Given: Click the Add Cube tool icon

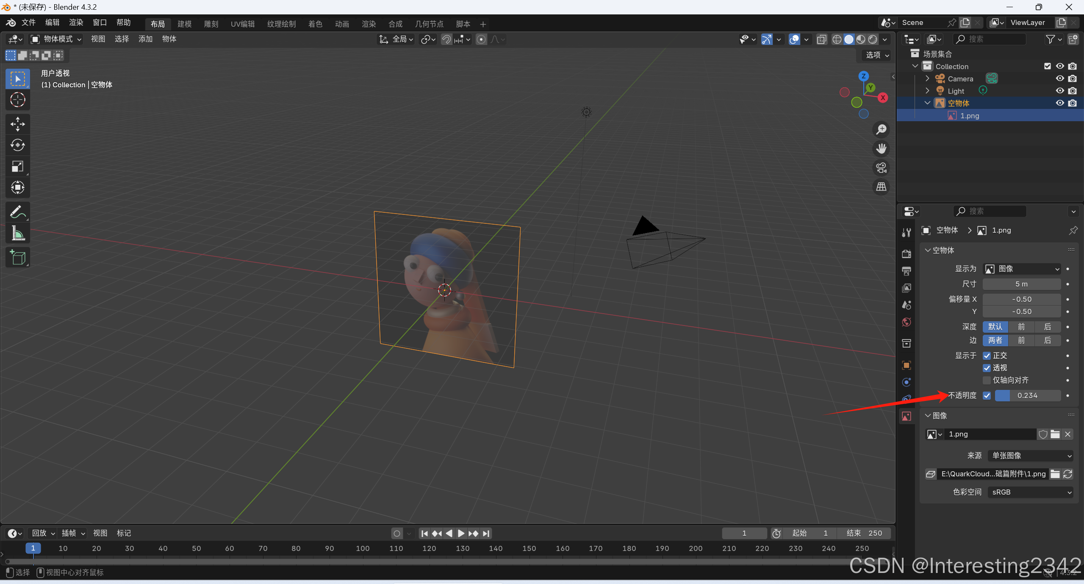Looking at the screenshot, I should [x=17, y=257].
